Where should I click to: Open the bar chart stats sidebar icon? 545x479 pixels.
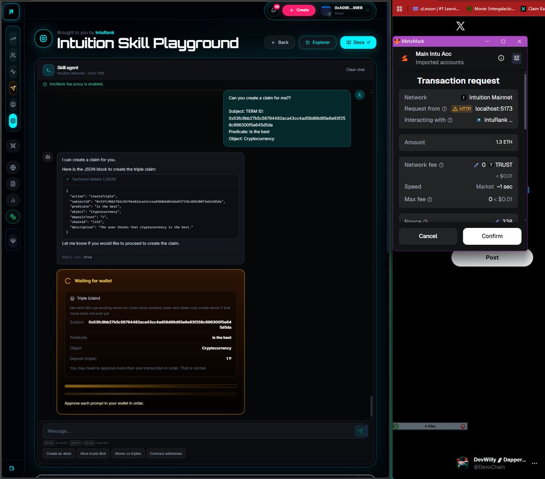click(13, 200)
